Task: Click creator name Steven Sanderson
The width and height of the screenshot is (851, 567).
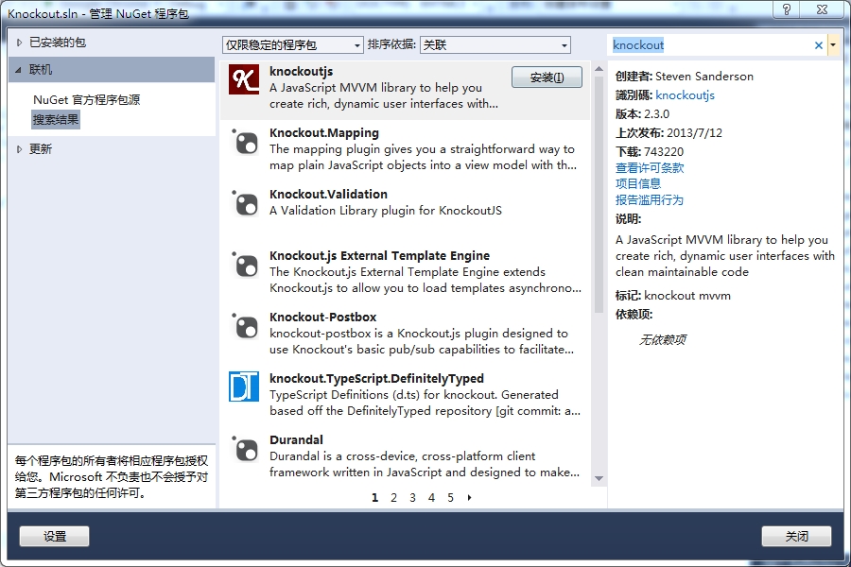Action: click(x=703, y=77)
